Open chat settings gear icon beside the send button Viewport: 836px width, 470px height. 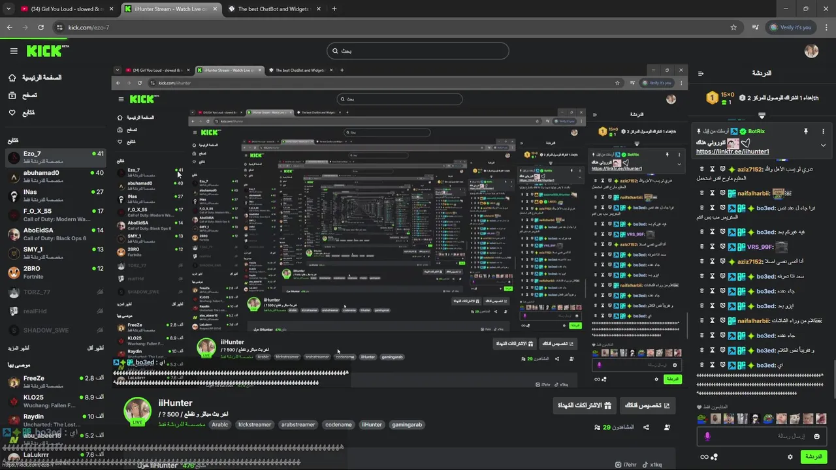[790, 457]
